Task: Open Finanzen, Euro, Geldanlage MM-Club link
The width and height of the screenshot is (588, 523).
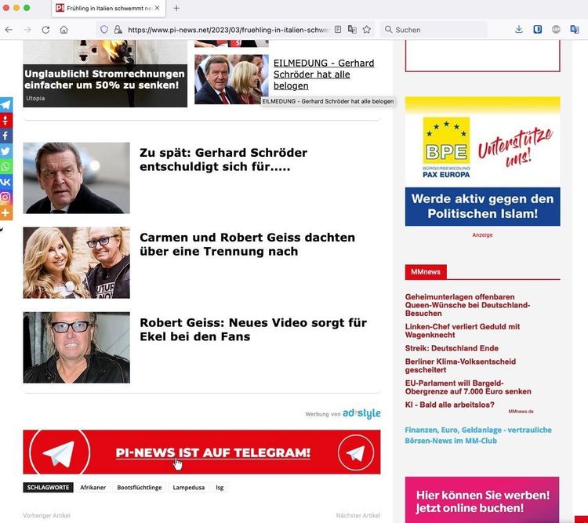Action: tap(478, 435)
